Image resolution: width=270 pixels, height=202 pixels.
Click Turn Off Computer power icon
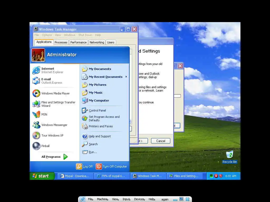(x=99, y=166)
